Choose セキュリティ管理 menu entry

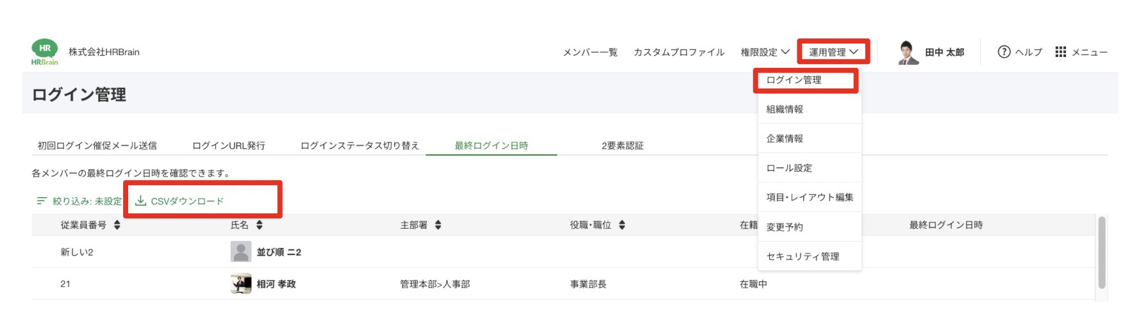pos(803,256)
